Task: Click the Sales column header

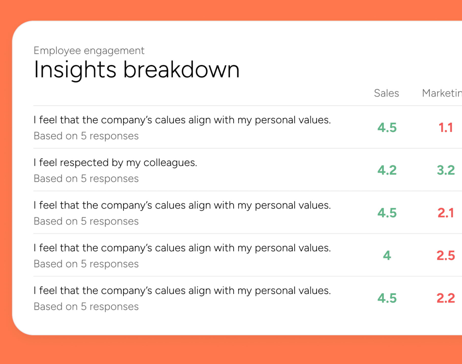Action: click(x=386, y=93)
